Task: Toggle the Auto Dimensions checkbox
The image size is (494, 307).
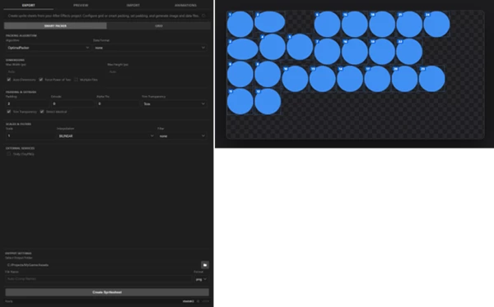Action: pyautogui.click(x=9, y=80)
